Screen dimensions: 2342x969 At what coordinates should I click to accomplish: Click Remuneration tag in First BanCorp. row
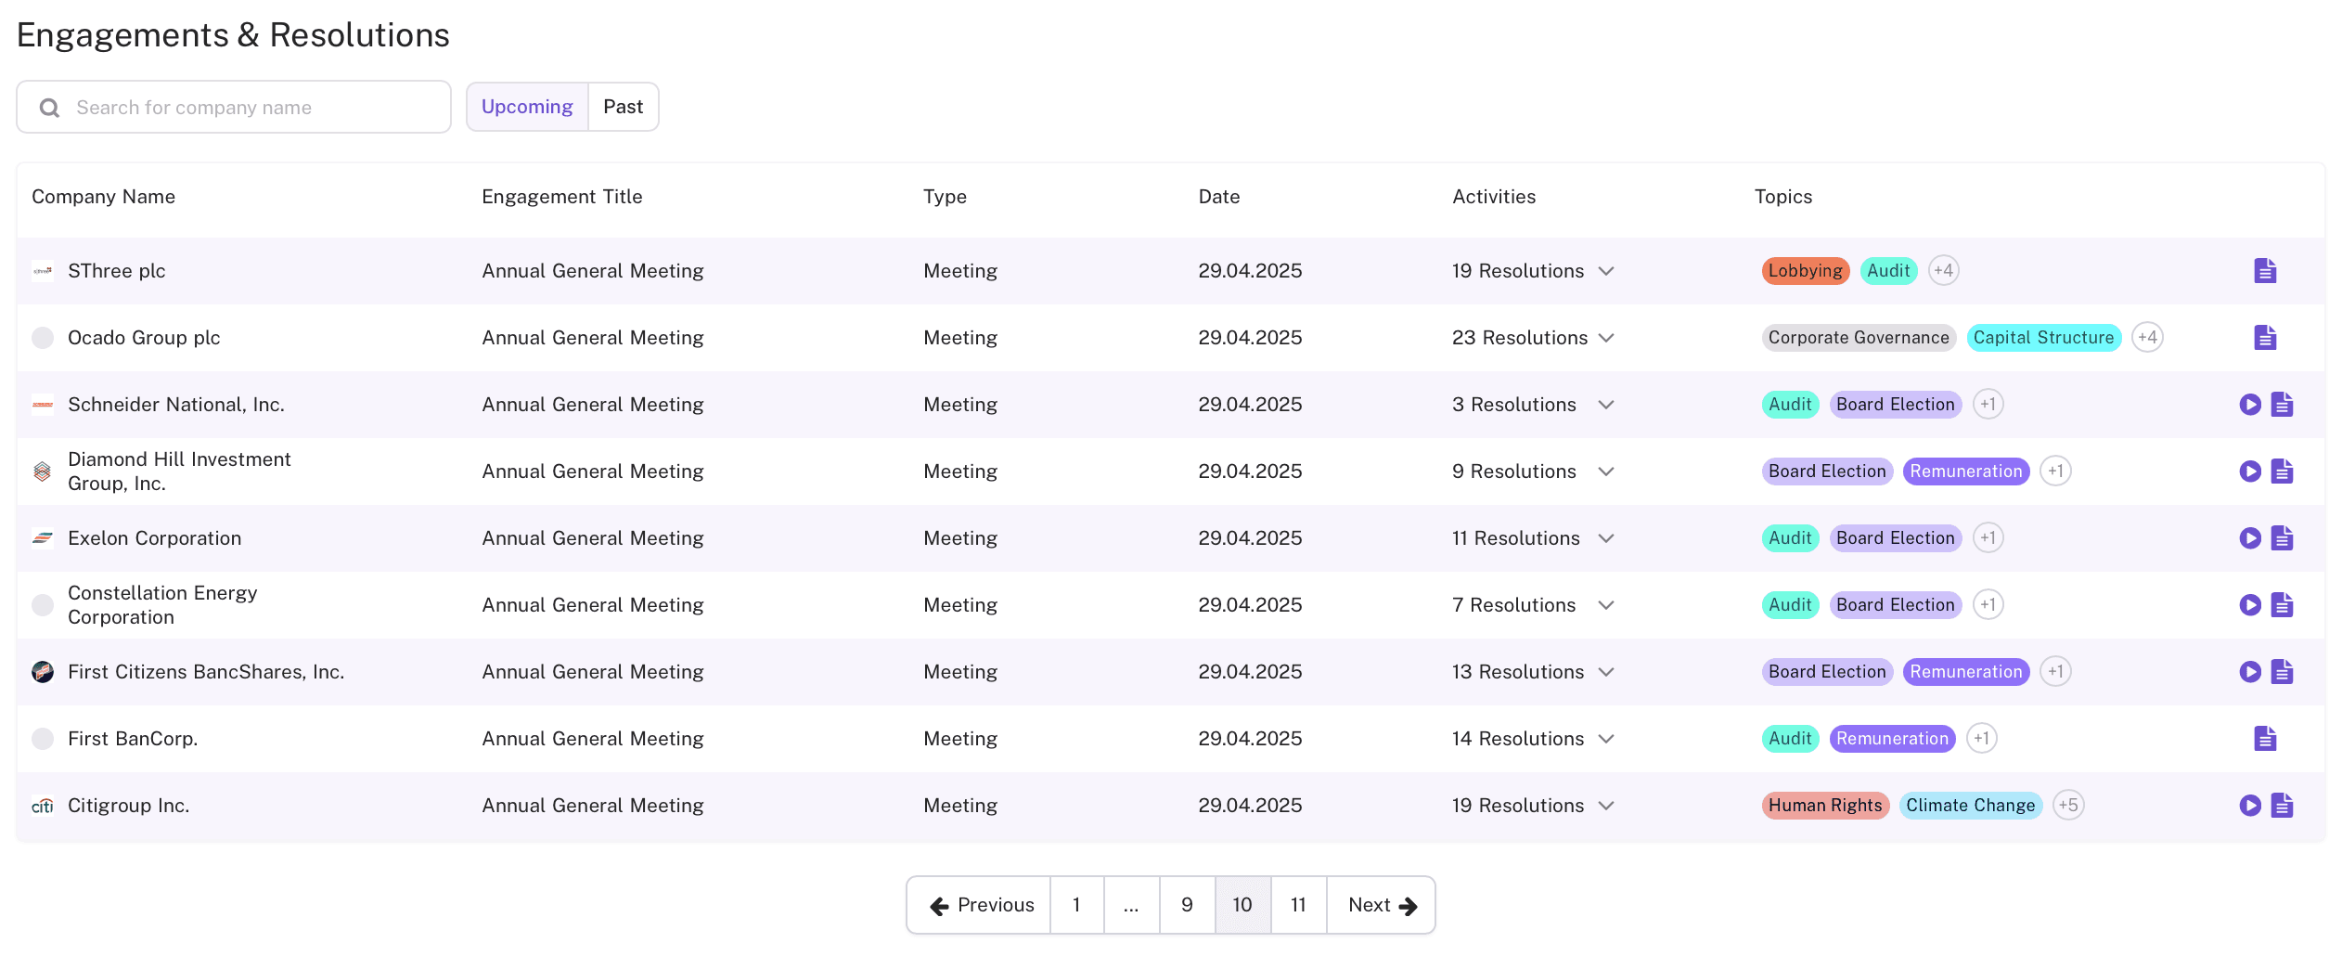[1892, 739]
